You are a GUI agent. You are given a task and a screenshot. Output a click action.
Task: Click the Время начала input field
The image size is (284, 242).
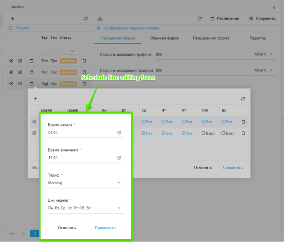click(80, 133)
